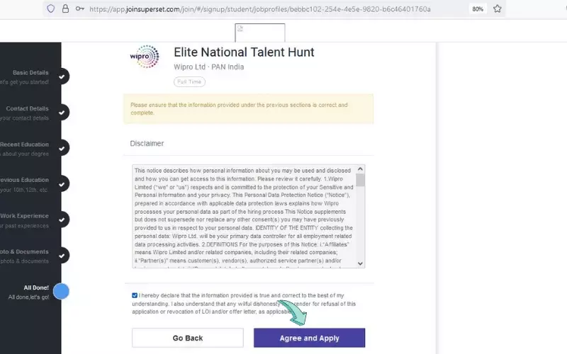
Task: Go to Photo & Documents step checkmark
Action: [62, 256]
